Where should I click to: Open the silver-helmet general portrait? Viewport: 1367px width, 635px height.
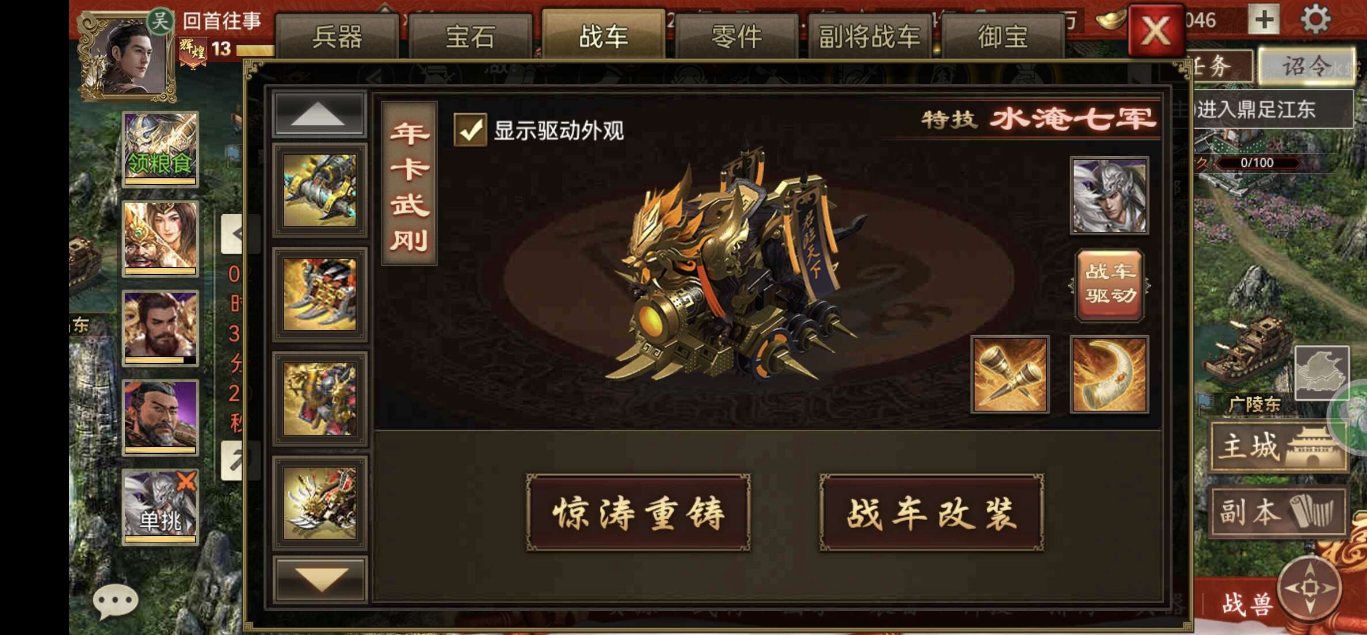tap(1109, 196)
